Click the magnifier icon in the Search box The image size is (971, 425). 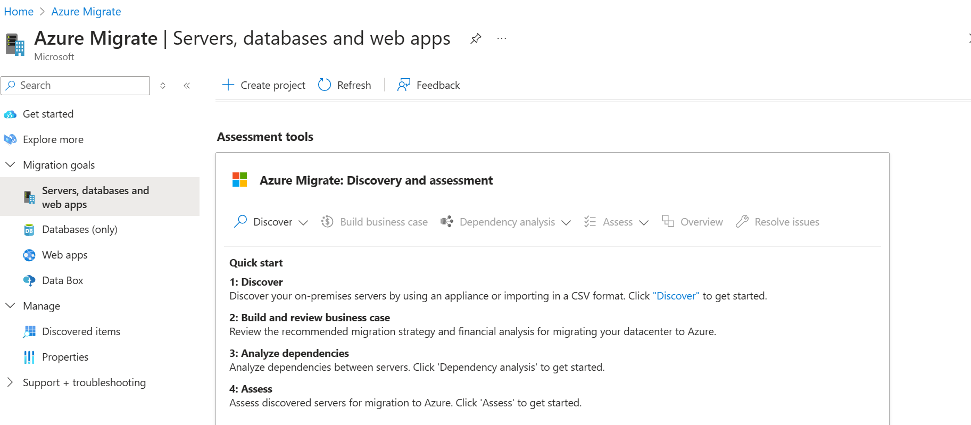coord(11,85)
